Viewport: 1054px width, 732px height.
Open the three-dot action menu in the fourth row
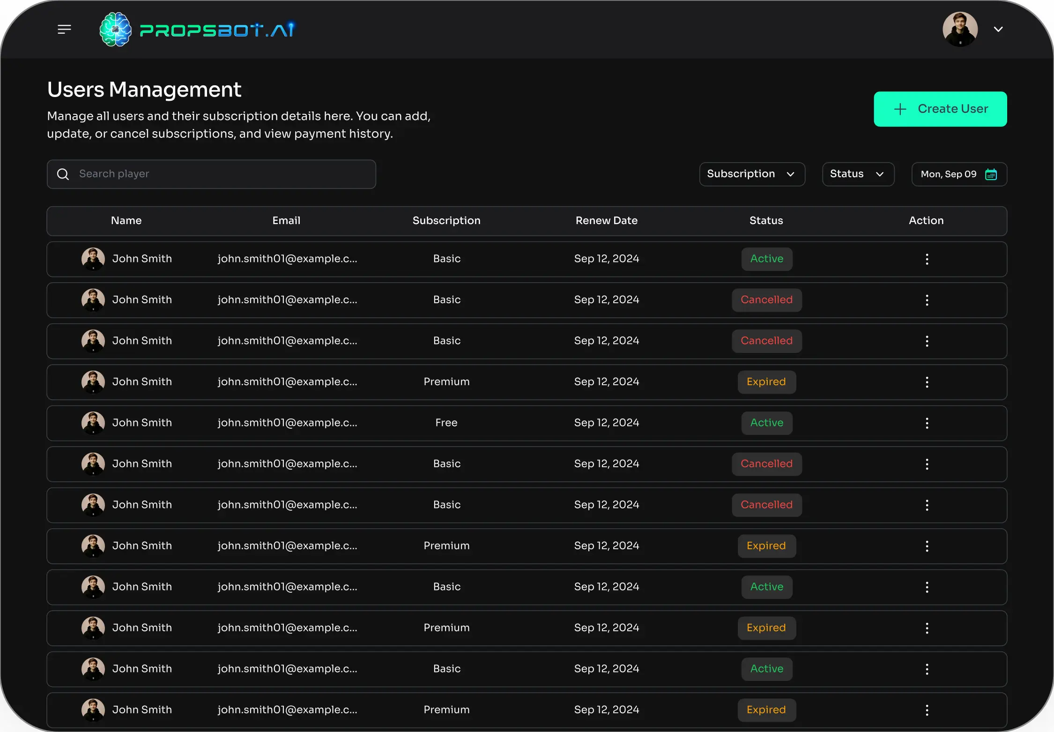coord(927,382)
